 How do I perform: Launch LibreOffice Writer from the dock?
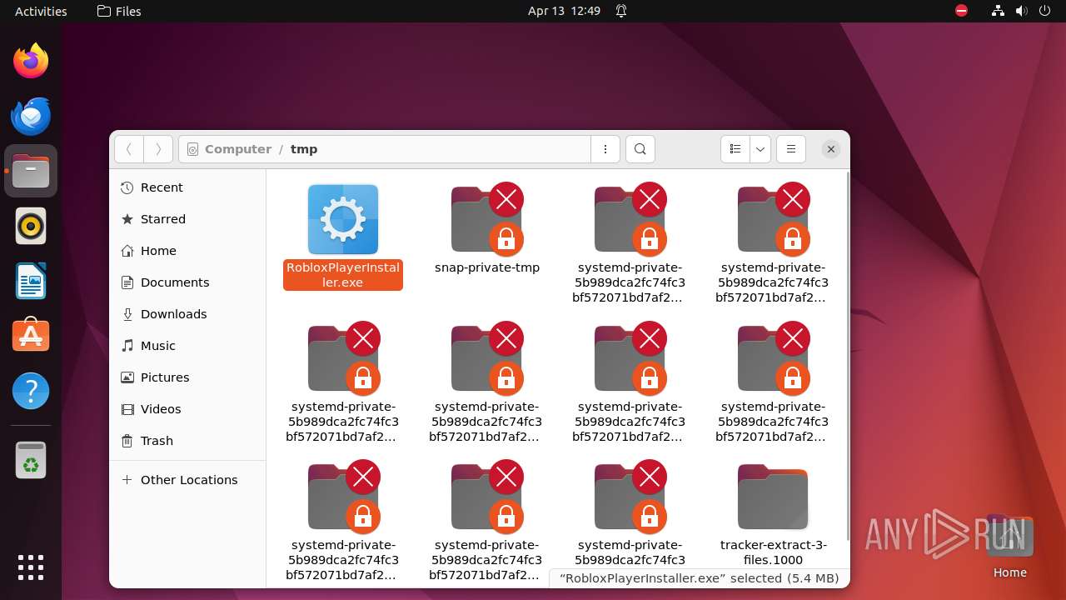(31, 281)
